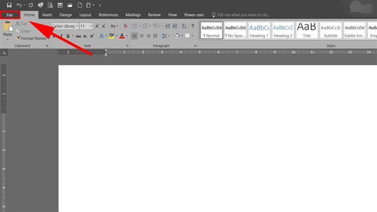The width and height of the screenshot is (377, 212).
Task: Open the Borders dropdown arrow
Action: (x=192, y=36)
